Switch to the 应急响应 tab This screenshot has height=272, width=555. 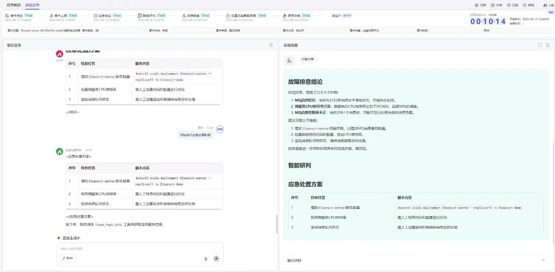point(14,5)
